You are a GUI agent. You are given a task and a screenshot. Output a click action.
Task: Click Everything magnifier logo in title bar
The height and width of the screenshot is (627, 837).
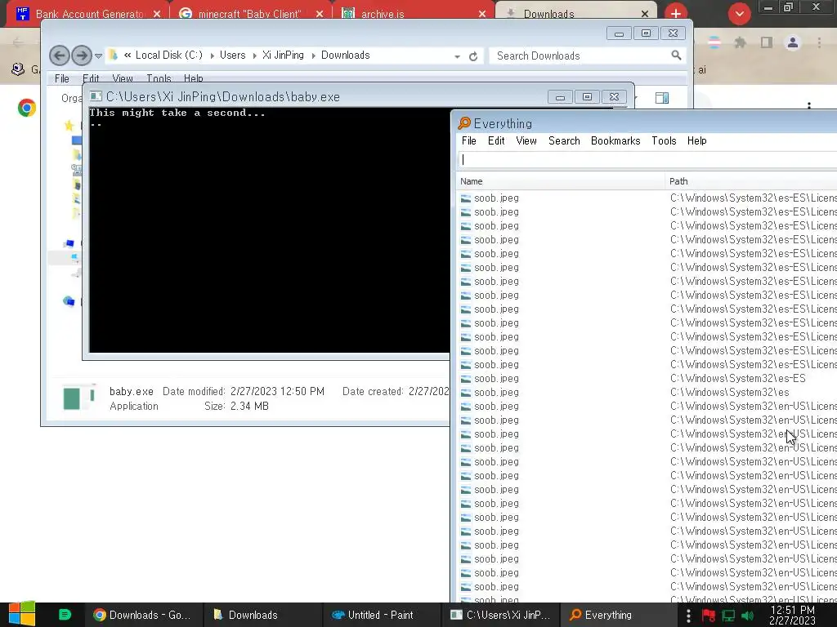[464, 123]
